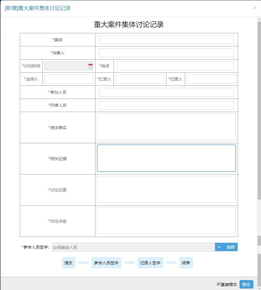Focus the 记录人 input field
Viewport: 261px width, 290px height.
[x=211, y=79]
